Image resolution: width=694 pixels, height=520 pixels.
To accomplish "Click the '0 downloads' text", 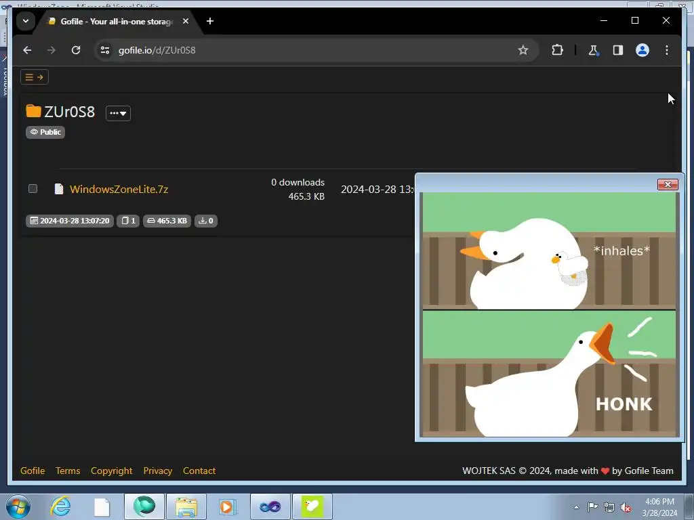I will click(x=298, y=182).
